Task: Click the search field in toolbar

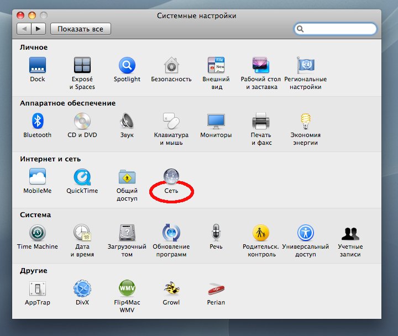Action: coord(336,29)
